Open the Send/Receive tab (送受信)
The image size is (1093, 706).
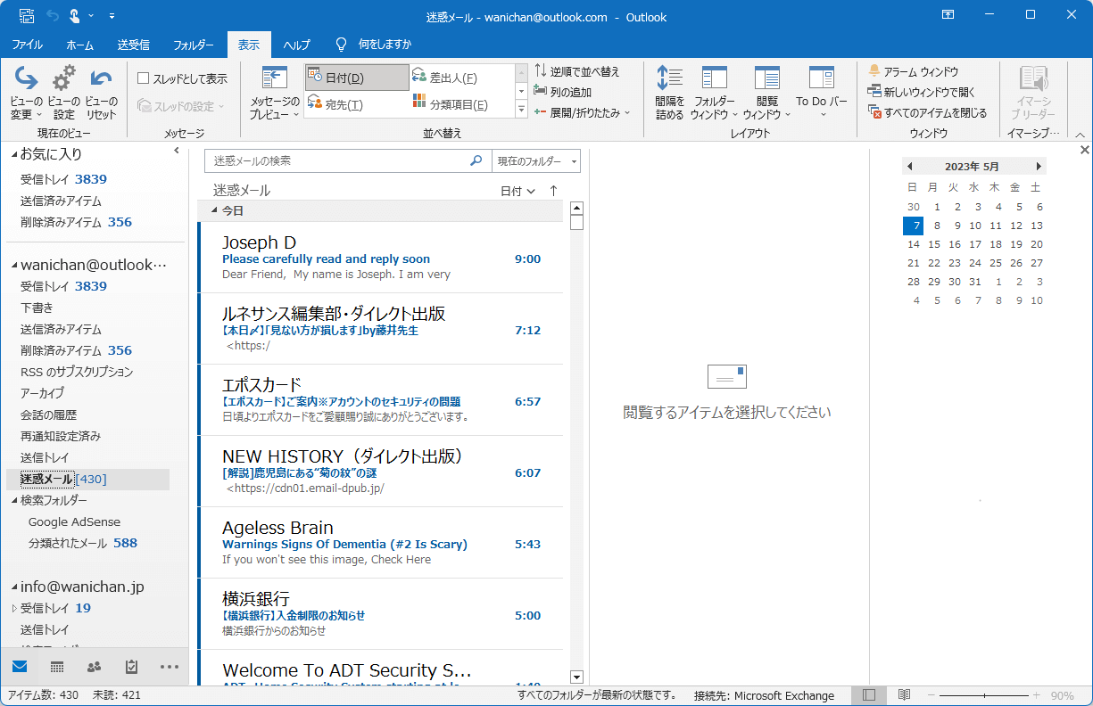133,45
